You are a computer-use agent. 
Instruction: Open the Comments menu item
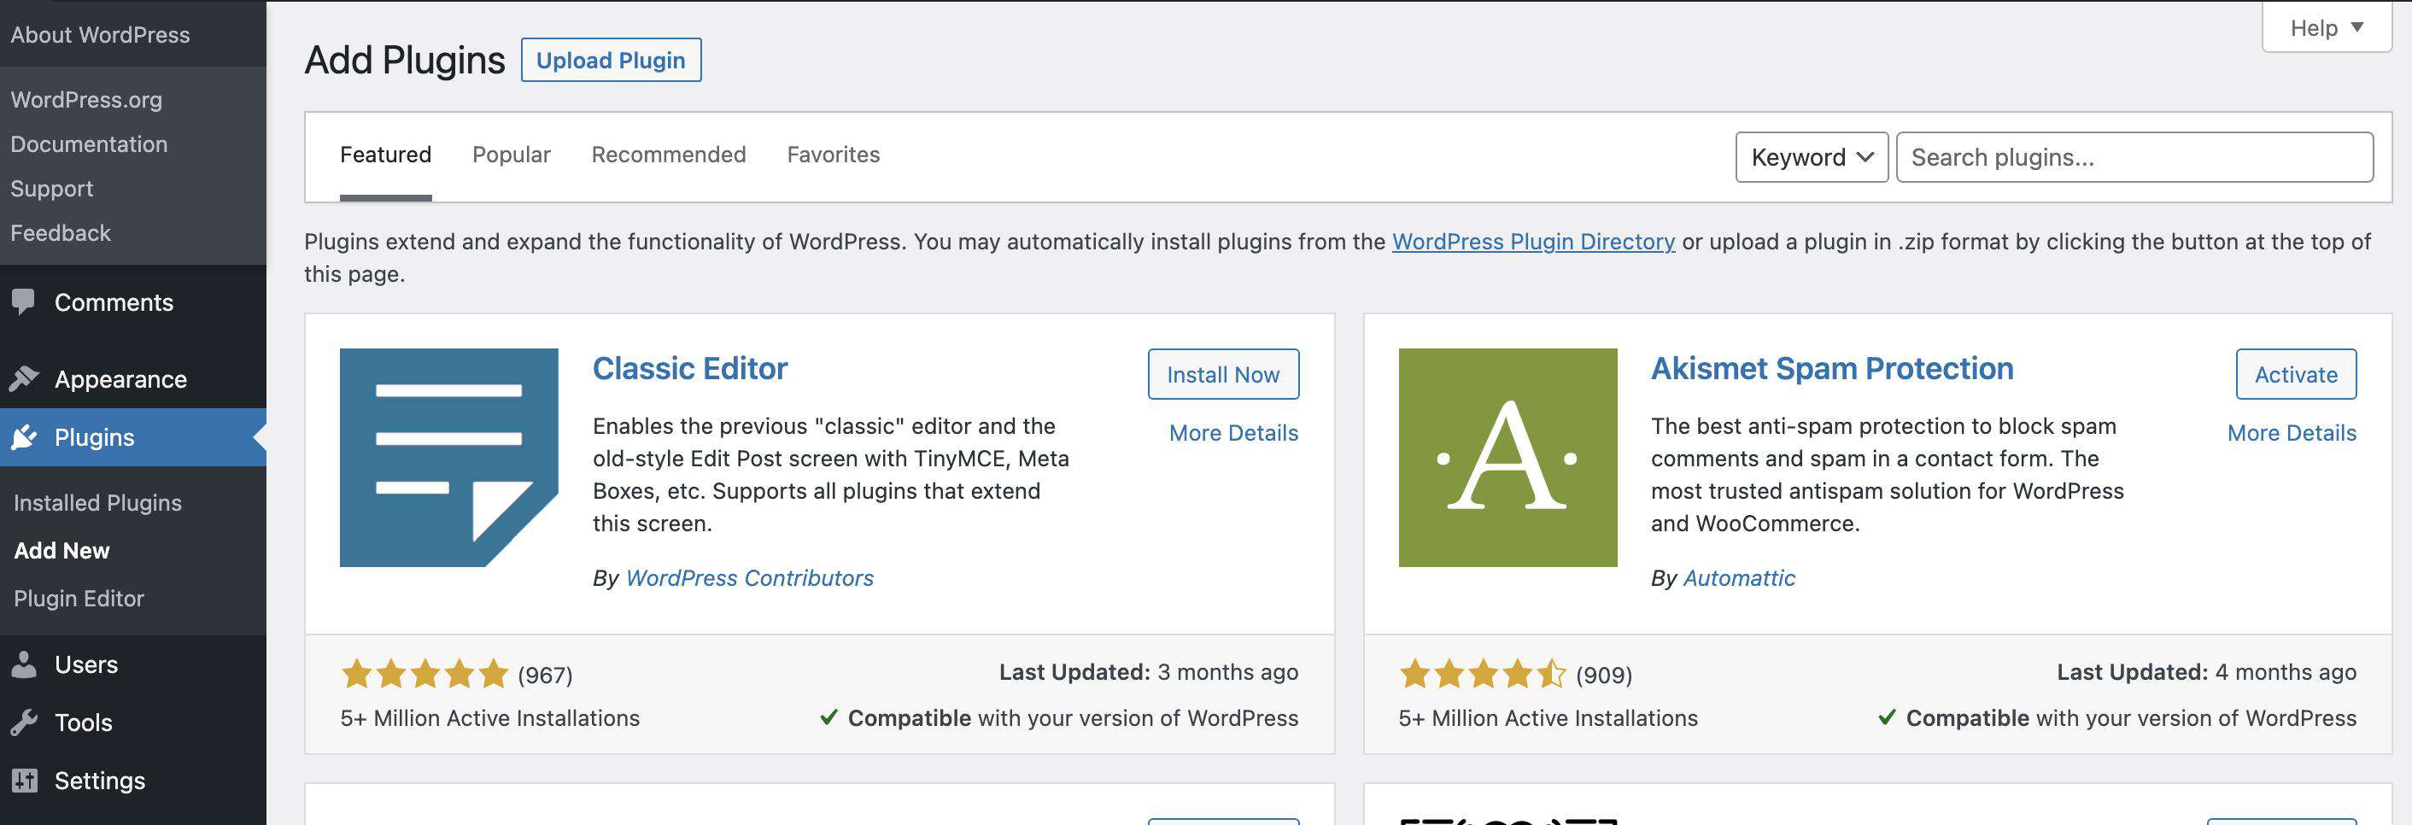click(x=133, y=301)
